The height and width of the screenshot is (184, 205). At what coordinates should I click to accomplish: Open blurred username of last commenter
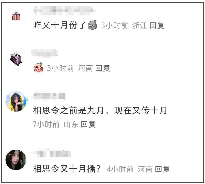coord(52,154)
